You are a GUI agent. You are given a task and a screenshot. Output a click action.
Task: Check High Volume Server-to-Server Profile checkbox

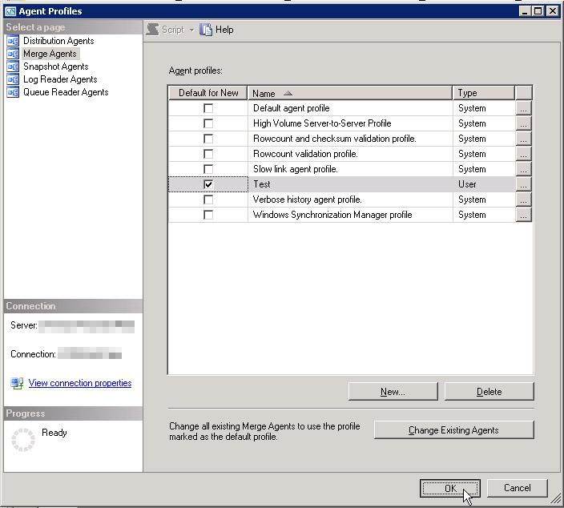(208, 123)
